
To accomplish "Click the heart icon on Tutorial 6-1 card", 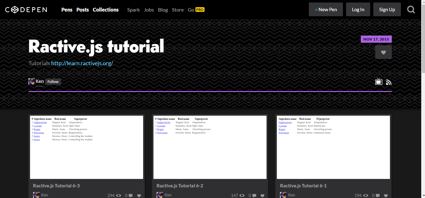I will tap(386, 195).
